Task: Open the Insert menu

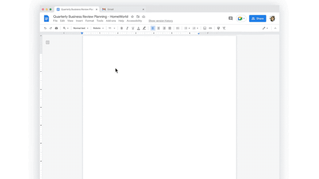Action: click(79, 21)
